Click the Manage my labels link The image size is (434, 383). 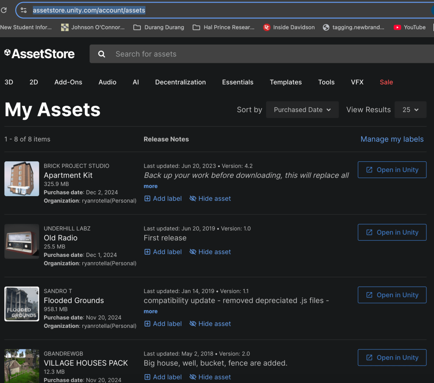[392, 139]
